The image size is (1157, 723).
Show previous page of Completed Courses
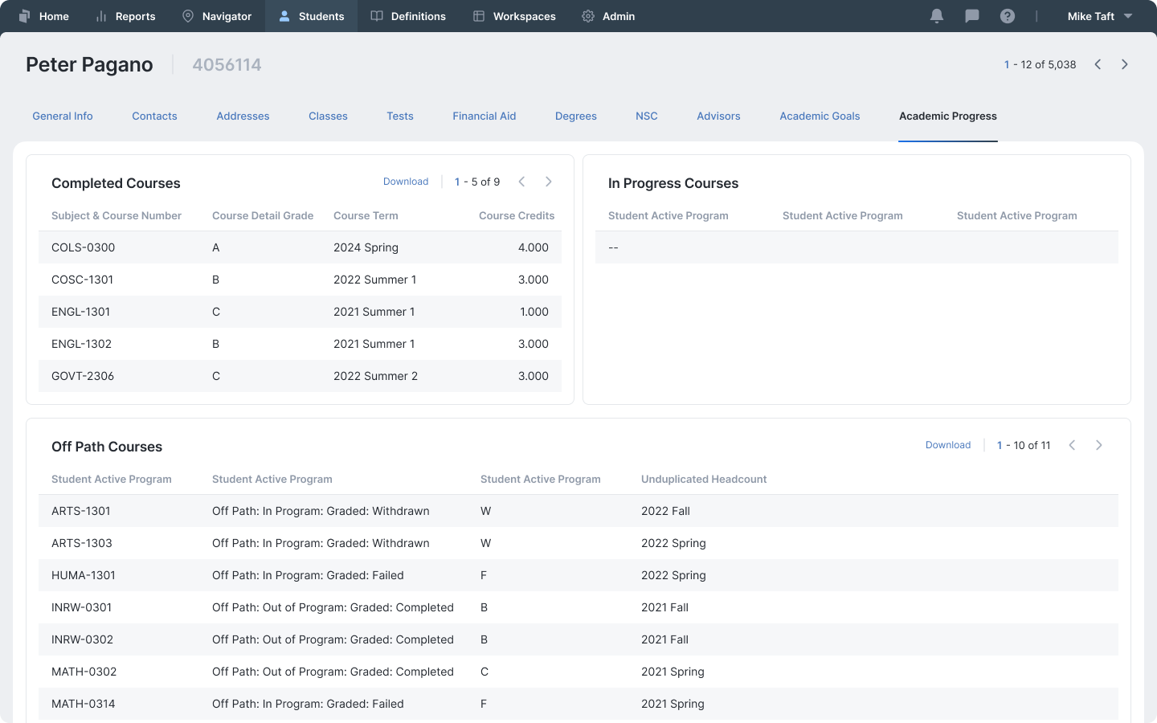tap(521, 182)
